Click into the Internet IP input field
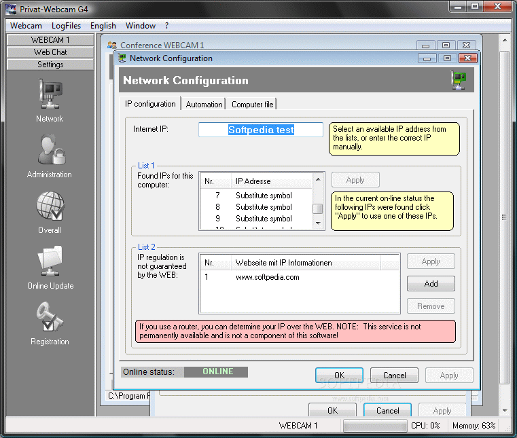The width and height of the screenshot is (517, 438). pos(261,130)
